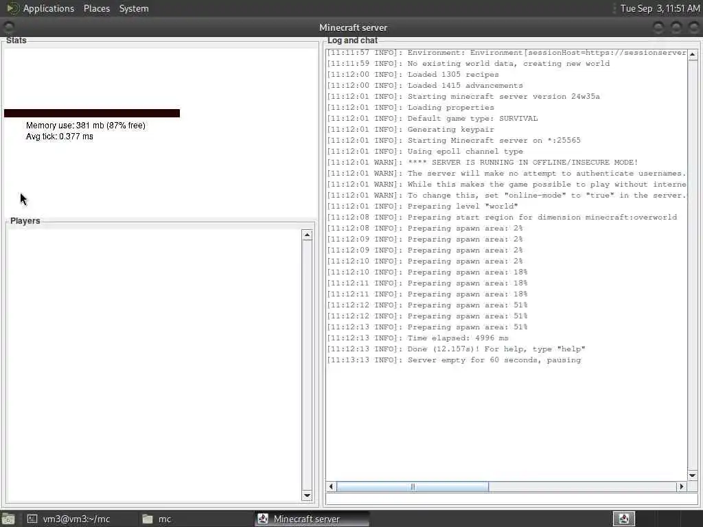Open the Places menu
703x527 pixels.
tap(96, 8)
